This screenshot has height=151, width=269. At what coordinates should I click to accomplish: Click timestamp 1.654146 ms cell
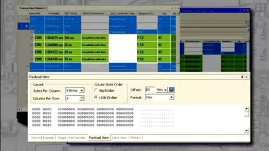[54, 60]
